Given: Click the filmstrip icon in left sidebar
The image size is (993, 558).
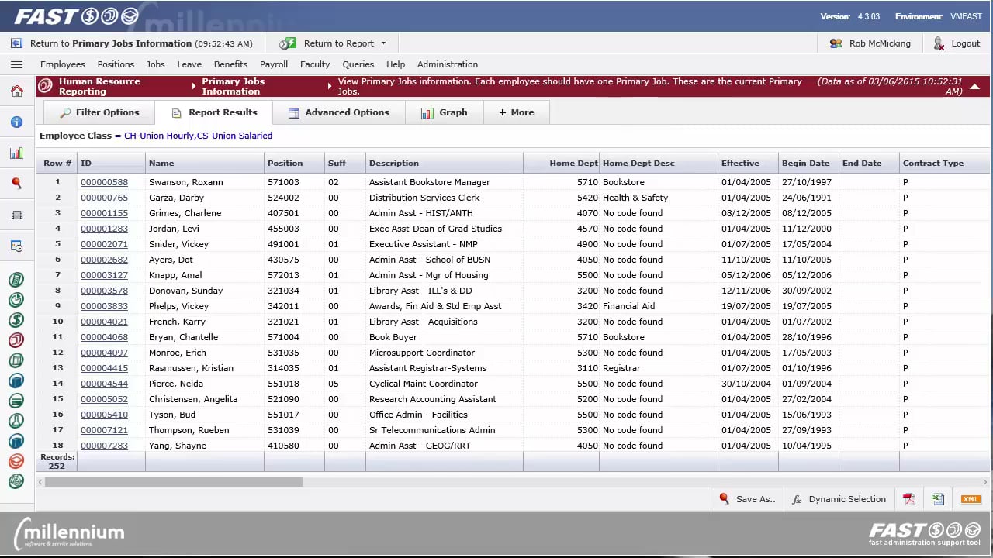Looking at the screenshot, I should pyautogui.click(x=16, y=215).
